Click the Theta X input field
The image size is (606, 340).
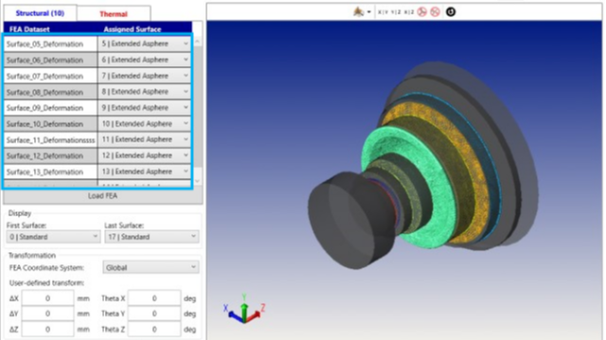154,298
